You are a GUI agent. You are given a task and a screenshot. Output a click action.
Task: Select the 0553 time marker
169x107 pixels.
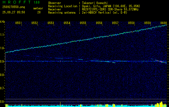[x=51, y=23]
